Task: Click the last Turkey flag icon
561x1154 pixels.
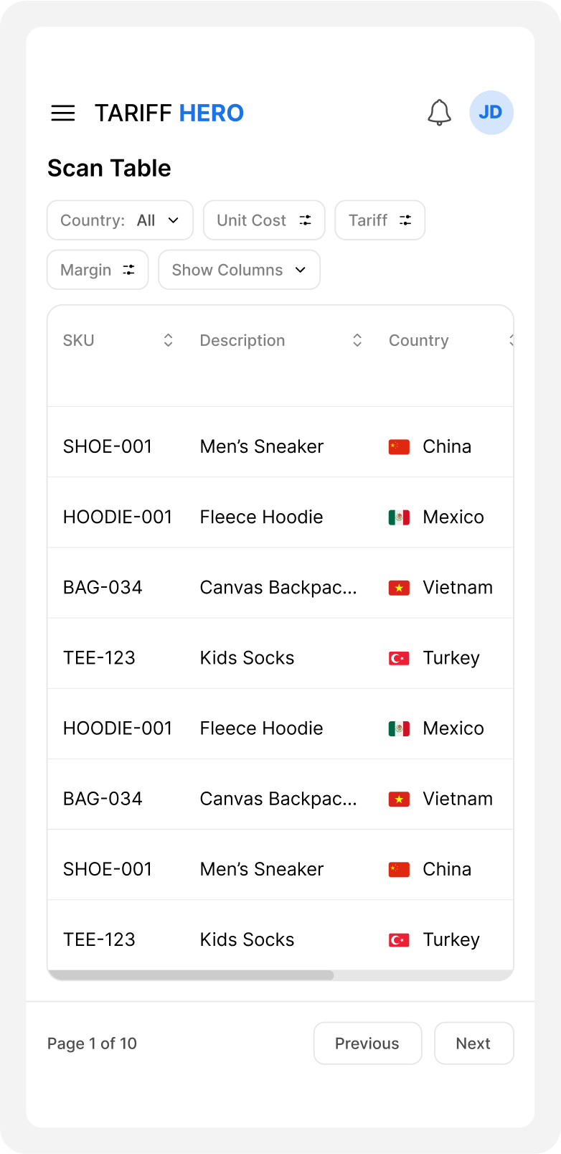Action: coord(399,940)
